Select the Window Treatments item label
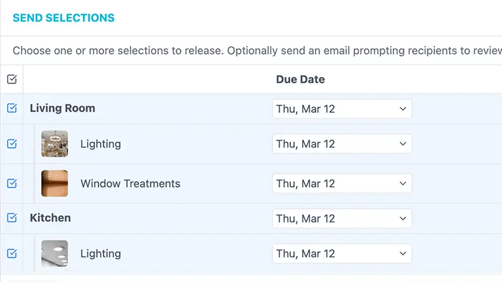 pyautogui.click(x=130, y=183)
